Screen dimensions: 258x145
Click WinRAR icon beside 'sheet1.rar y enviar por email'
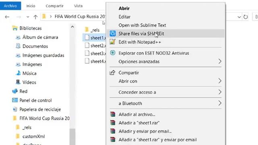point(113,139)
